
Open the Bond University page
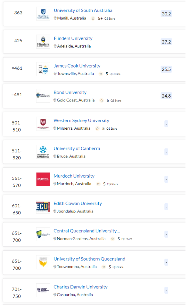pyautogui.click(x=70, y=92)
